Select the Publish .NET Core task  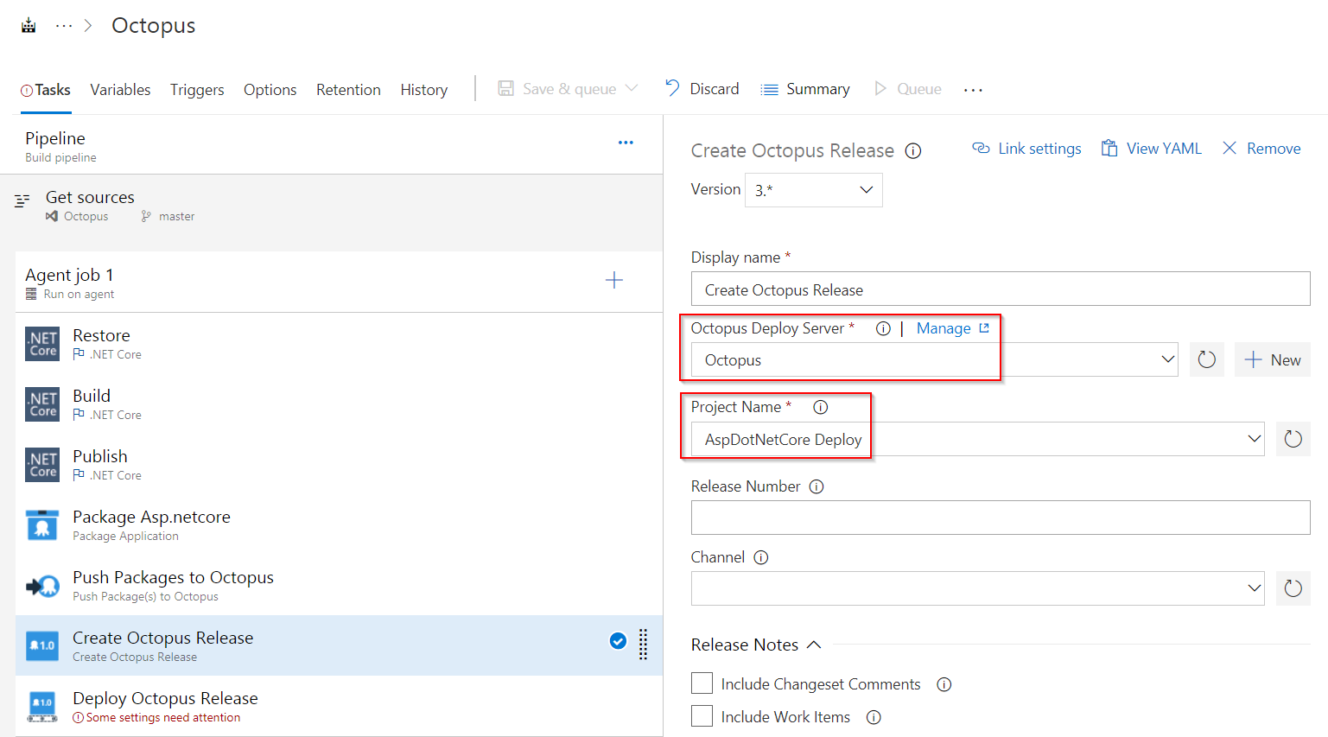click(x=339, y=464)
